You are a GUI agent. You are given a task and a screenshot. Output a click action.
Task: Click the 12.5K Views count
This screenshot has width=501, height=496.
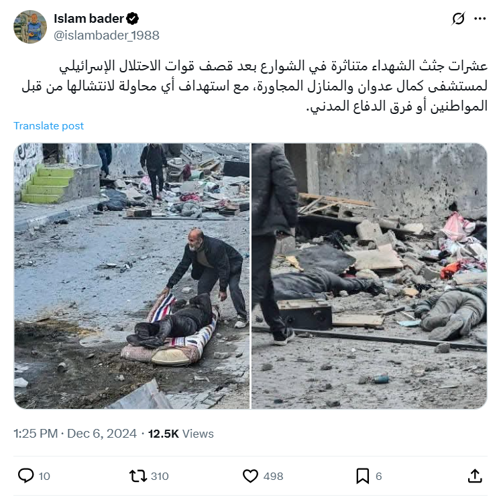click(181, 434)
